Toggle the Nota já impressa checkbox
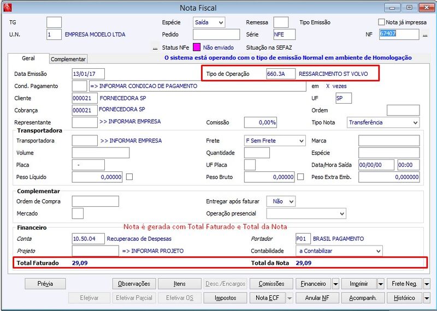The image size is (437, 311). click(x=381, y=22)
